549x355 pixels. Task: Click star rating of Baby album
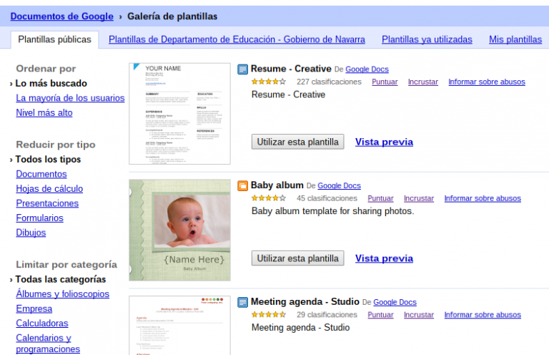click(269, 198)
